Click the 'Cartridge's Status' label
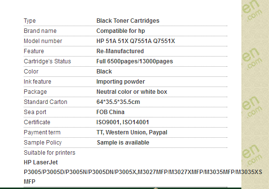 (x=47, y=61)
